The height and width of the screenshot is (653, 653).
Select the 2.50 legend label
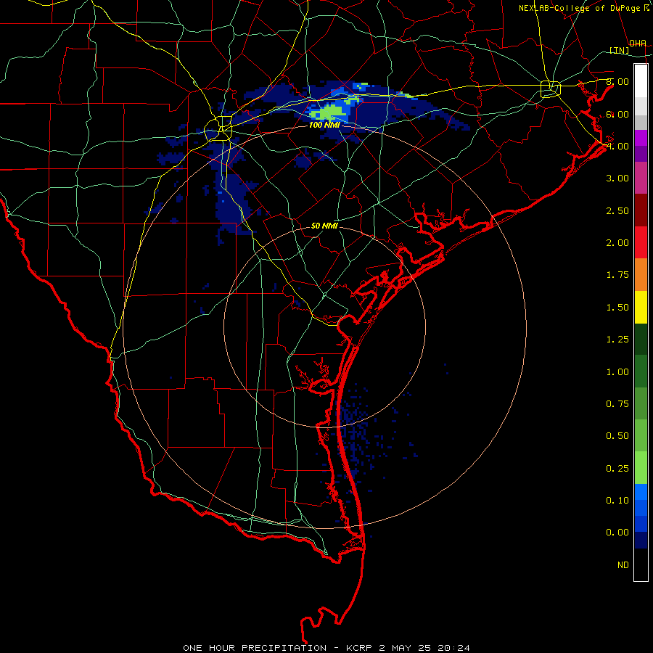(x=617, y=210)
